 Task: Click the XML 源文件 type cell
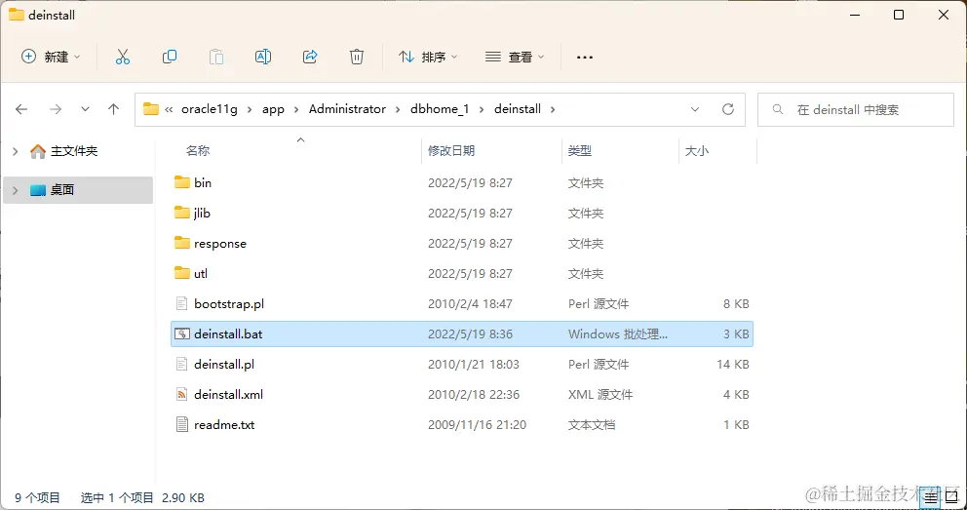(600, 394)
